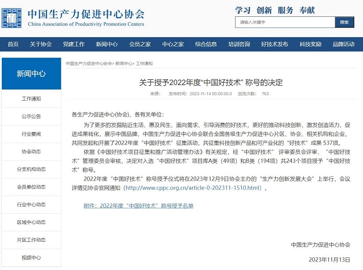Go to 党建工作 in navigation bar
363x270 pixels.
(74, 44)
